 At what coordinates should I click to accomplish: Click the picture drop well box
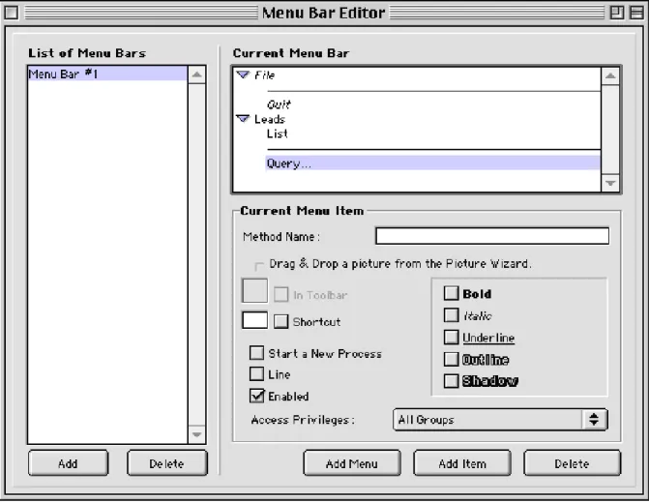[x=254, y=290]
